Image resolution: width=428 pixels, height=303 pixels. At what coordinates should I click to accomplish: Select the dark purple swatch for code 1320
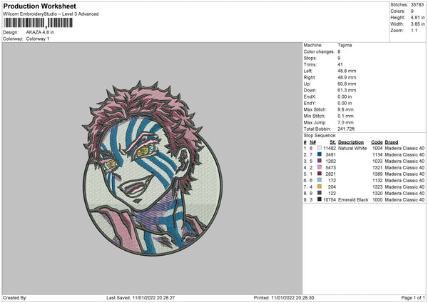(x=320, y=193)
